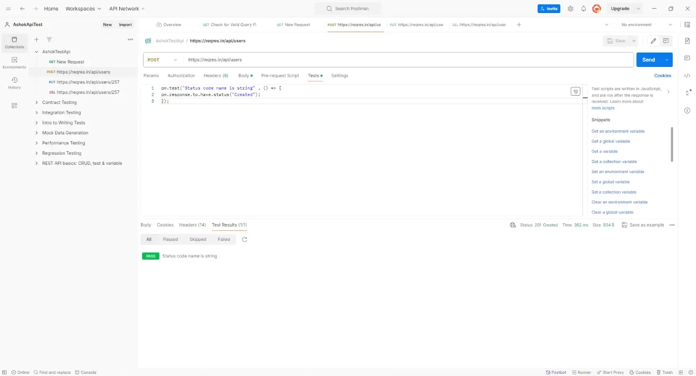Refresh the test results
The image size is (696, 376).
tap(244, 240)
